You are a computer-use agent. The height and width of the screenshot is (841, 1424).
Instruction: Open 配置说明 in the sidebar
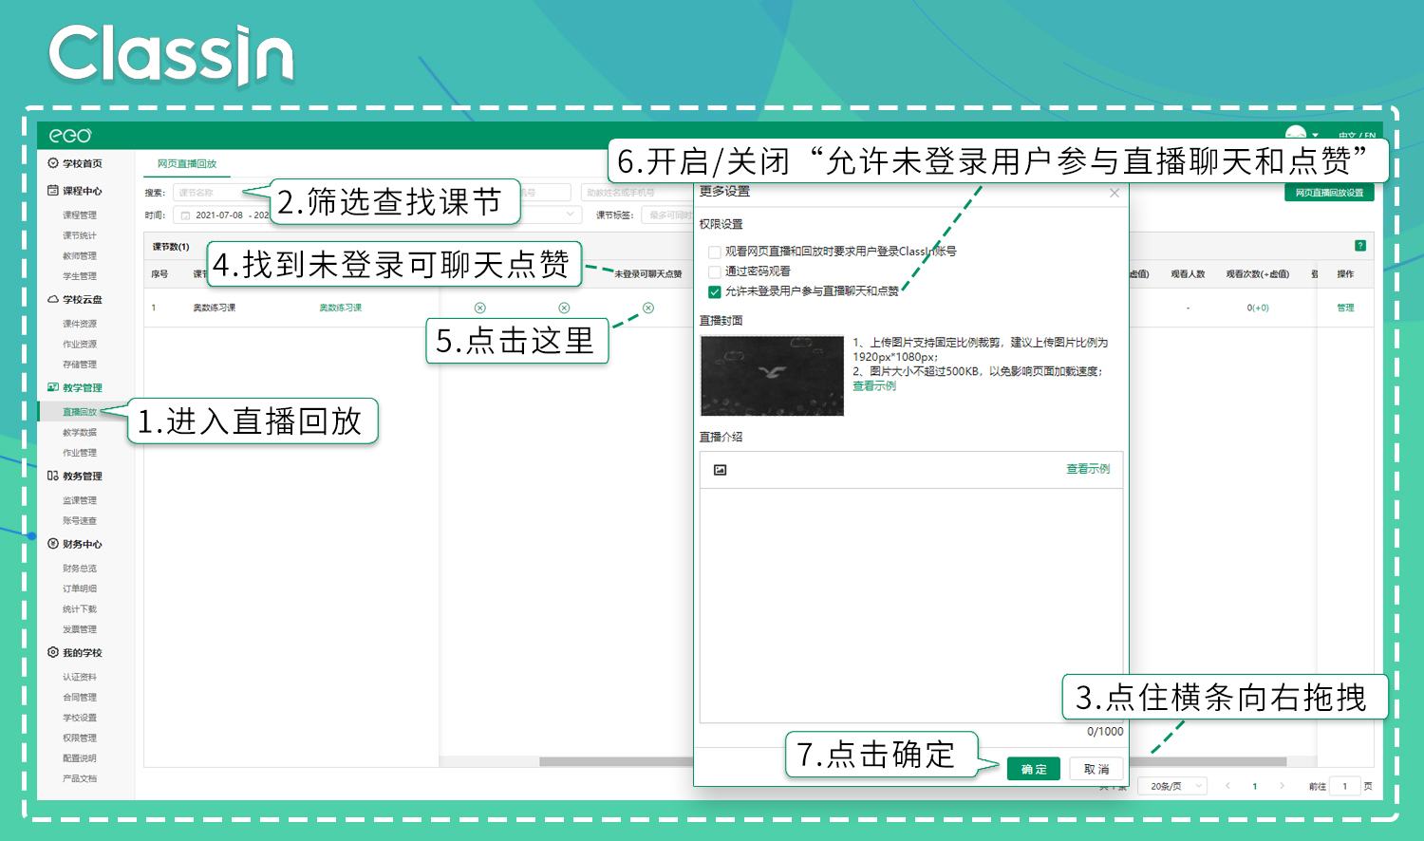point(80,758)
